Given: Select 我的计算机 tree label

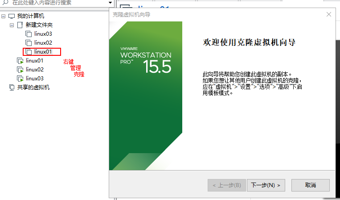Looking at the screenshot, I should tap(31, 16).
